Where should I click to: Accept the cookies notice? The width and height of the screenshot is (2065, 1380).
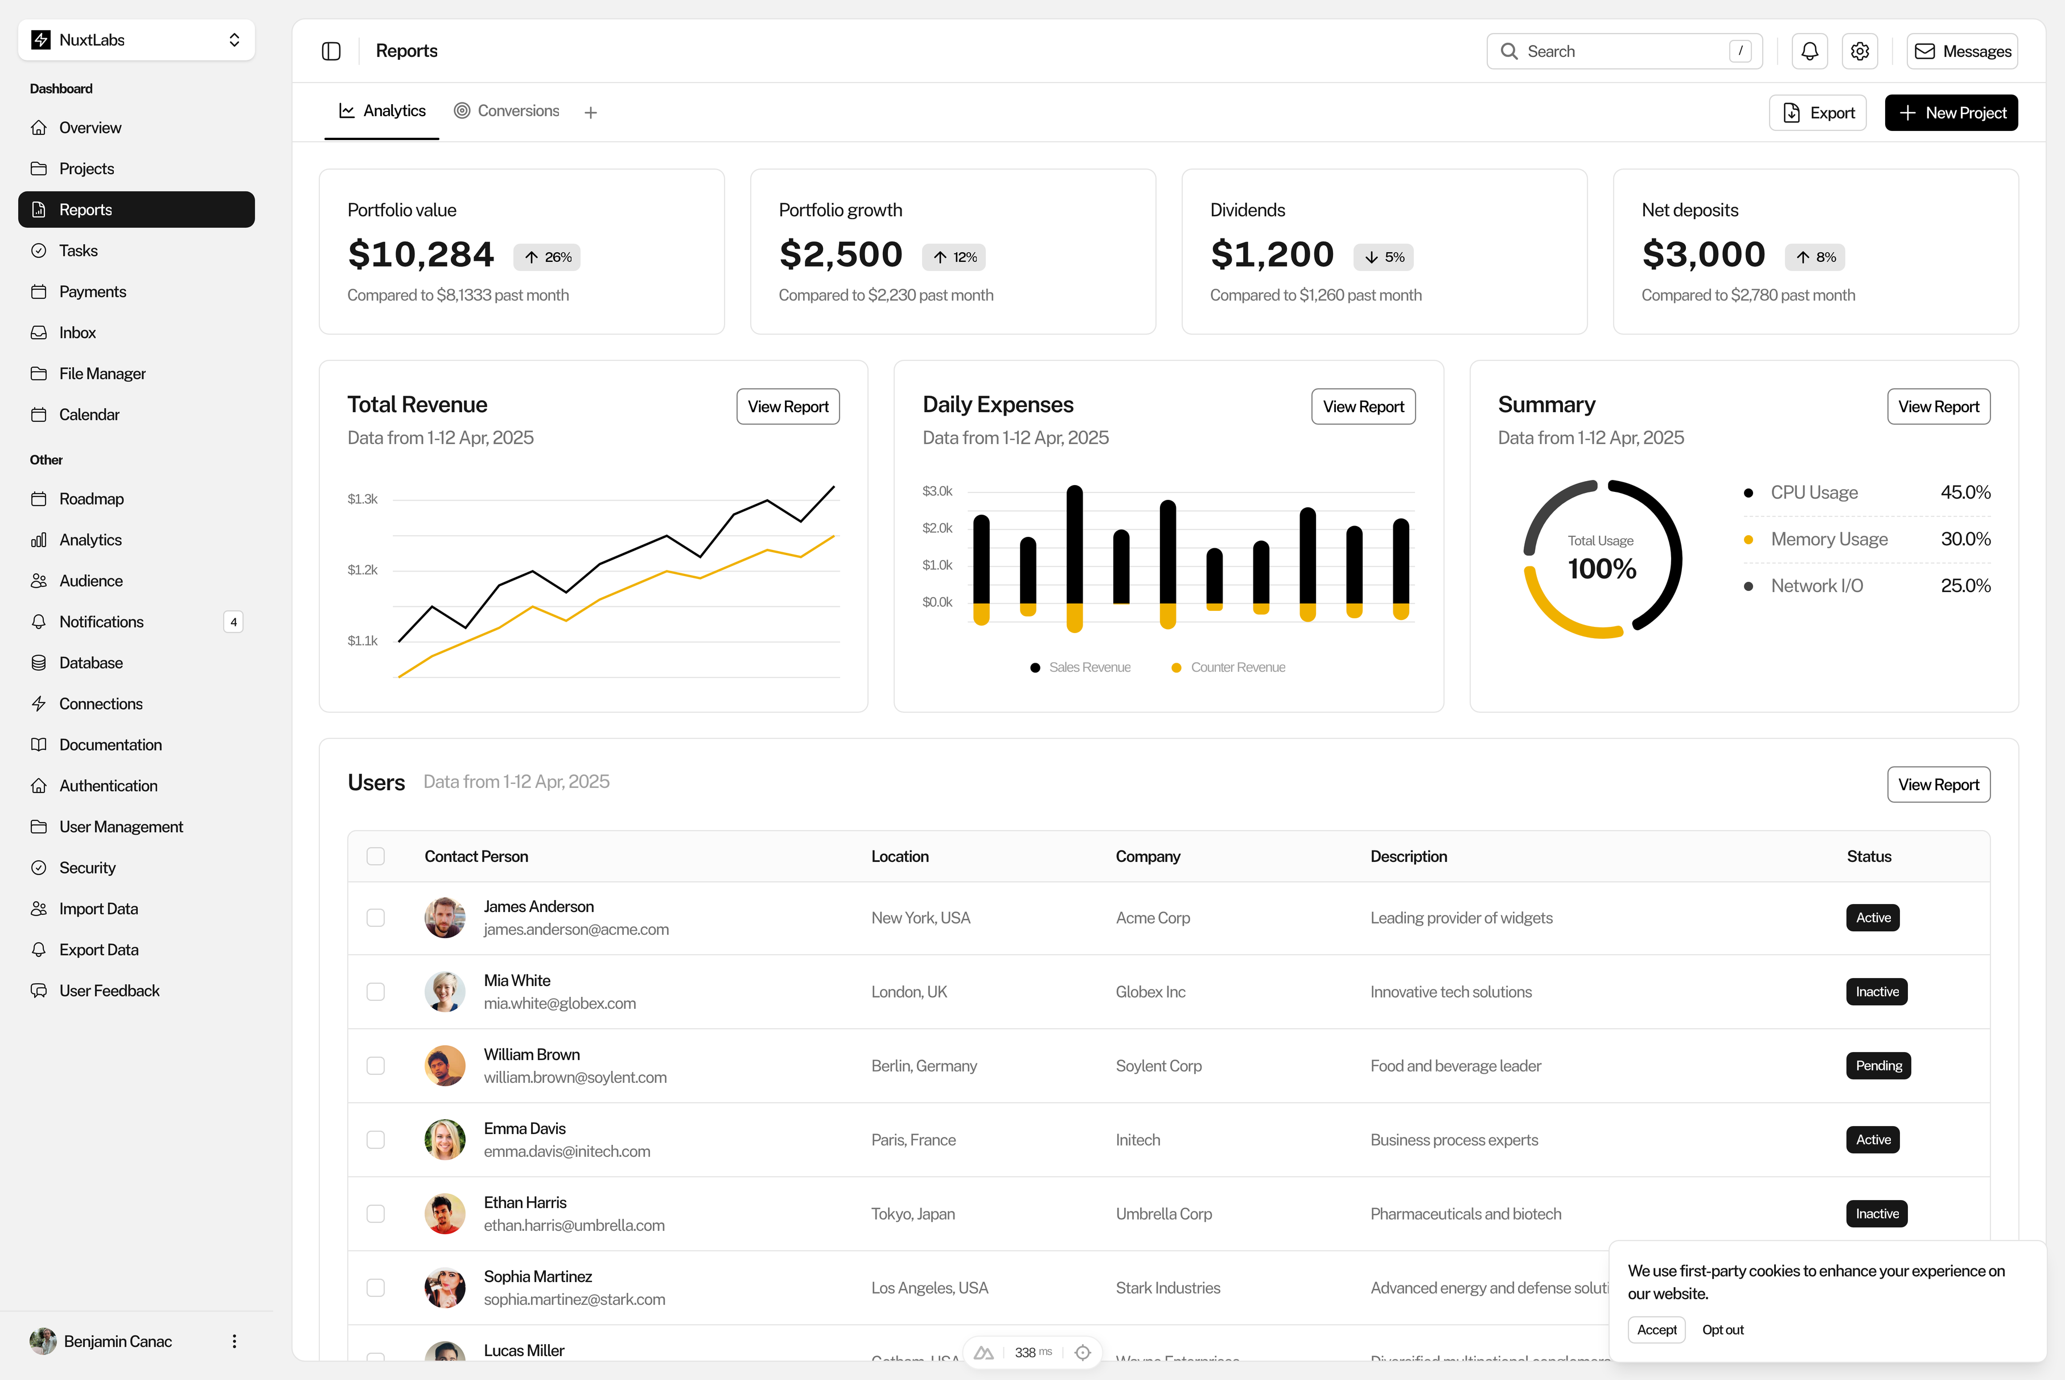tap(1656, 1330)
